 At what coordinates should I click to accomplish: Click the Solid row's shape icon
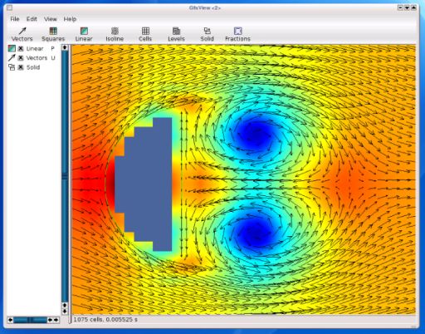point(12,67)
